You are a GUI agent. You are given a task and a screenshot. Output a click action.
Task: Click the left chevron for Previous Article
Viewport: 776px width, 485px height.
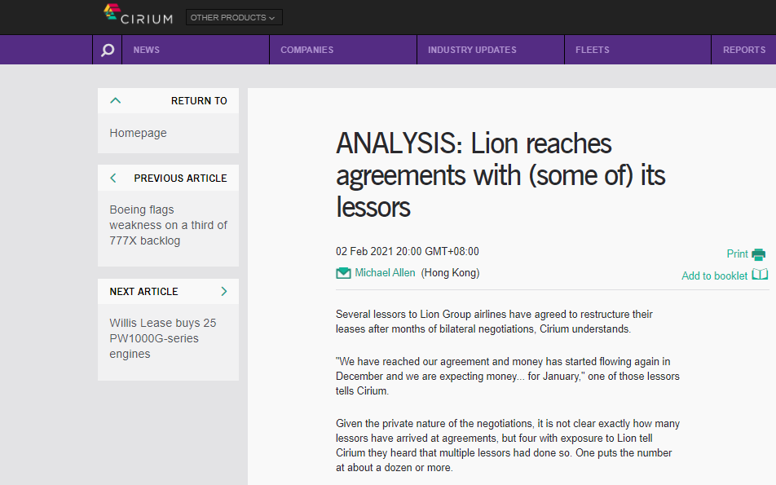click(113, 179)
